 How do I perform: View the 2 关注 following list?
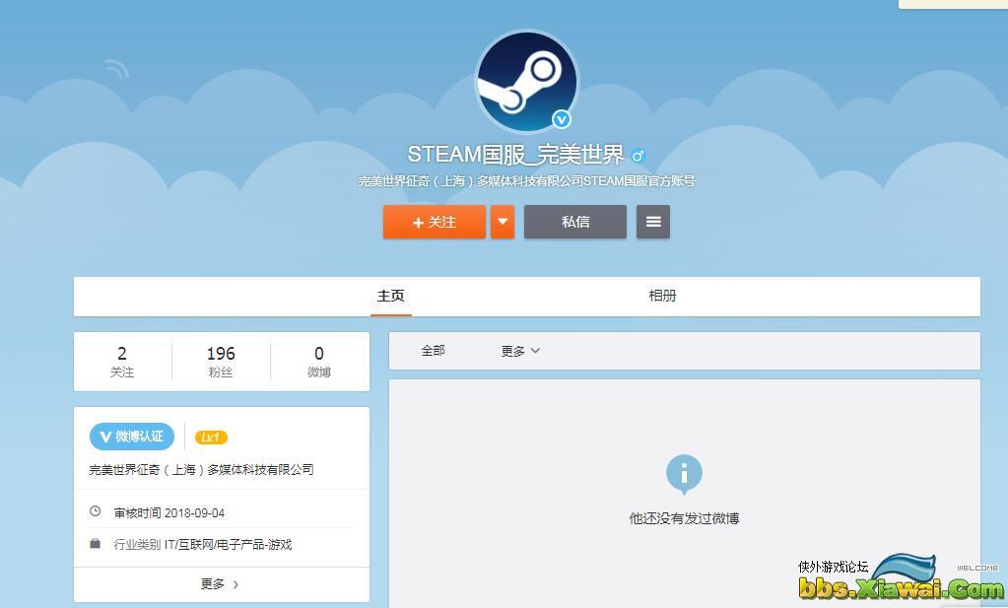[x=122, y=362]
